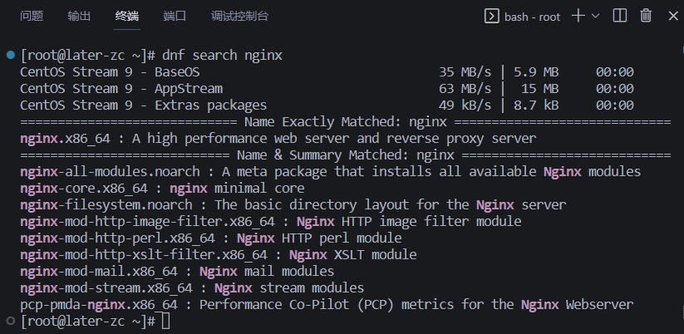Click the terminal cursor at the last prompt
Screen dimensions: 684x334
point(165,322)
